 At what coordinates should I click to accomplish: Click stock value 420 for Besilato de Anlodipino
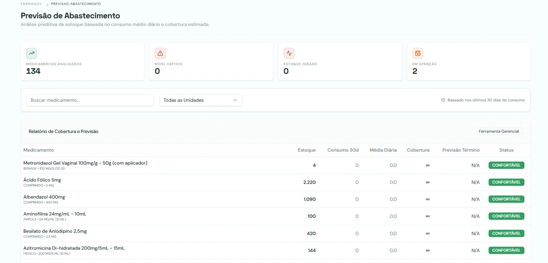tap(311, 234)
